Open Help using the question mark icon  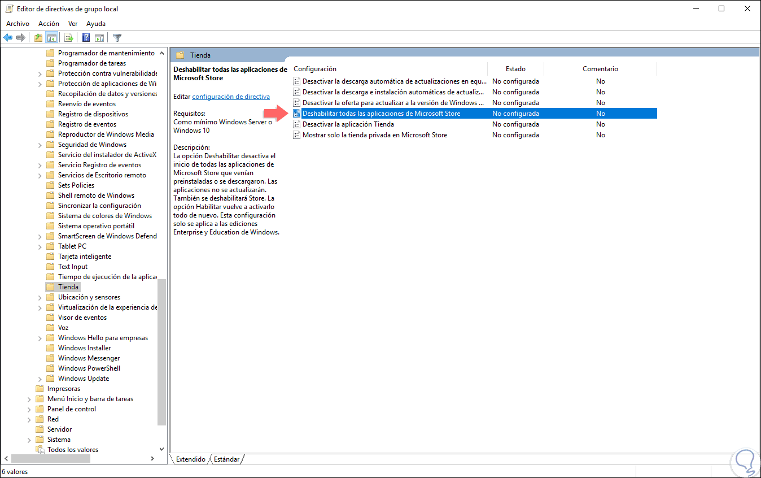86,38
